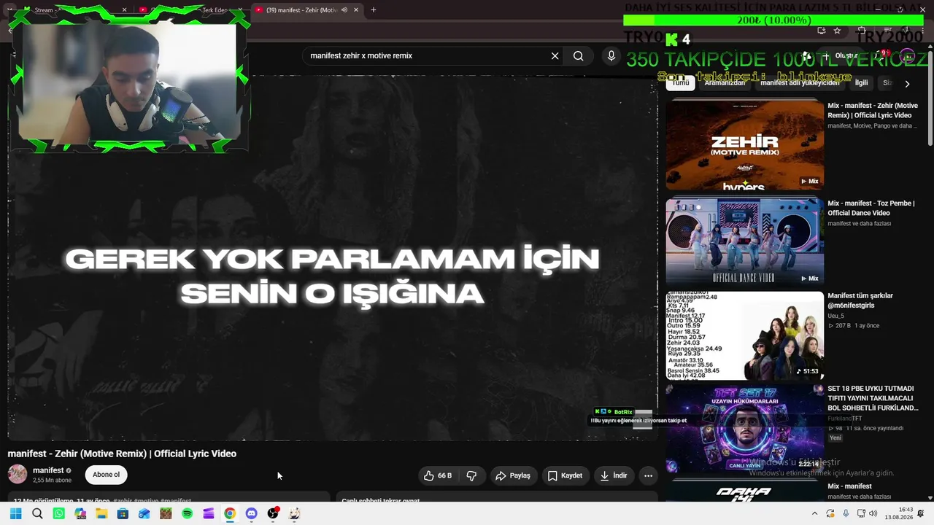The height and width of the screenshot is (525, 934).
Task: Open the anime character app in taskbar
Action: 294,514
